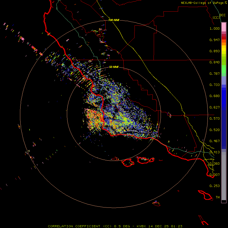This screenshot has width=228, height=228.
Task: Click the 0.467 value on the scale
Action: (215, 141)
